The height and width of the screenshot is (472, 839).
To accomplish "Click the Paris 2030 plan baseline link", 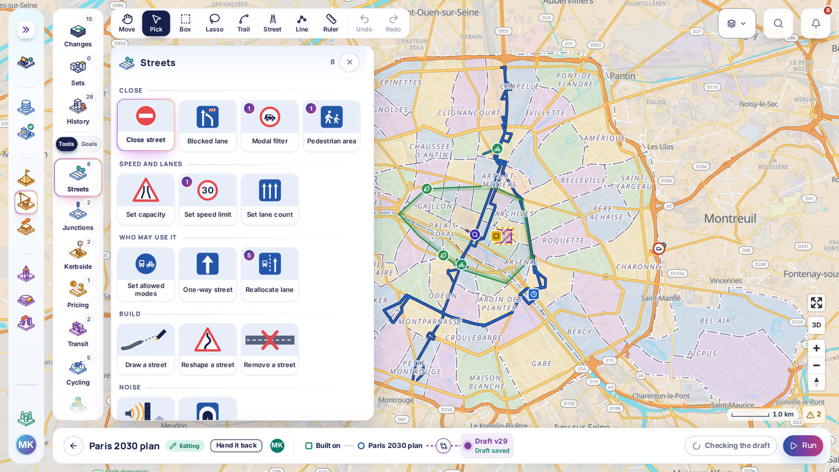I will pos(390,446).
